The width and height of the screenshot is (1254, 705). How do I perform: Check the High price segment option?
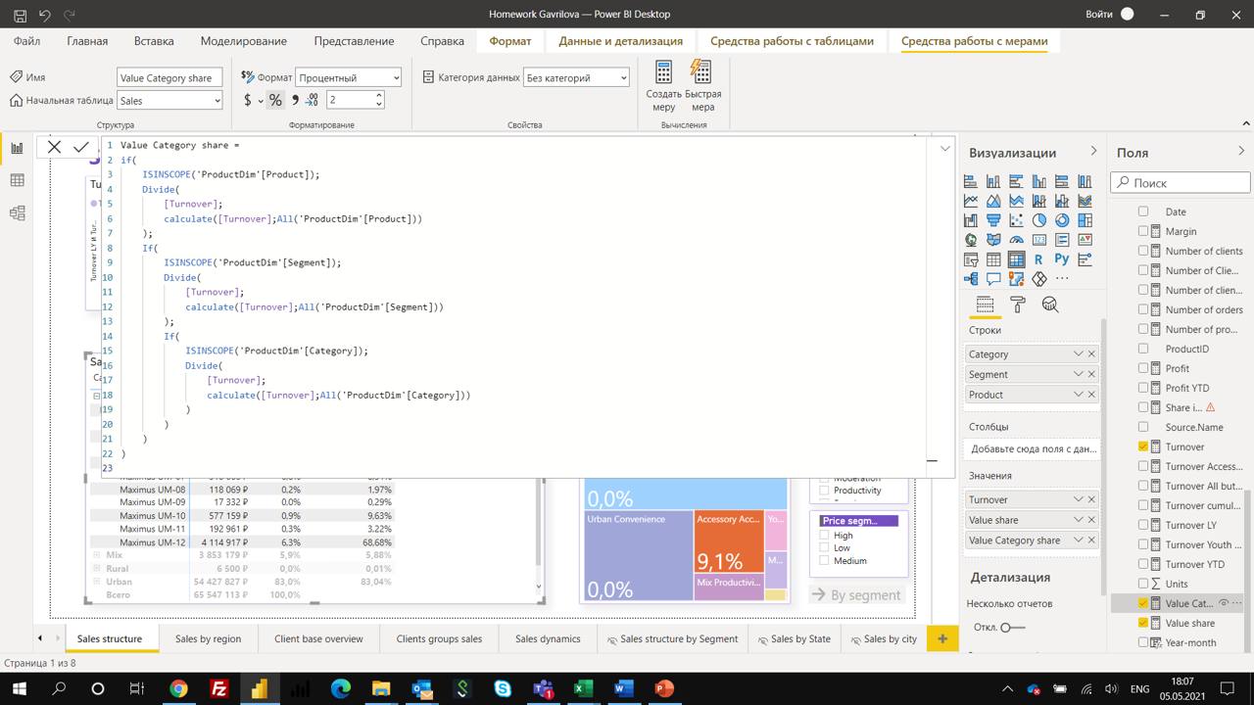click(x=825, y=536)
